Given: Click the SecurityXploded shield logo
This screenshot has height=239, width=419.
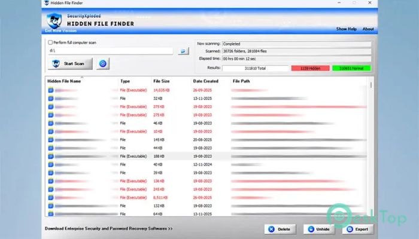Looking at the screenshot, I should [x=54, y=20].
